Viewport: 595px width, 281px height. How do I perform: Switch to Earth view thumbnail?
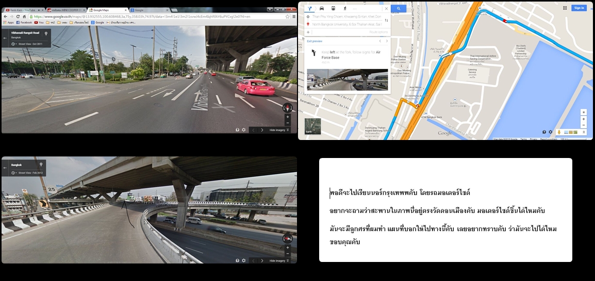click(x=312, y=126)
